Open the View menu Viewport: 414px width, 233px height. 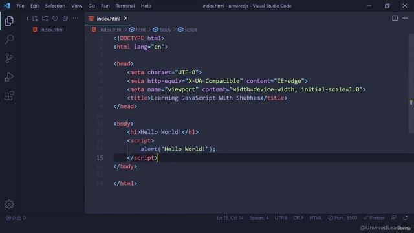pyautogui.click(x=76, y=6)
